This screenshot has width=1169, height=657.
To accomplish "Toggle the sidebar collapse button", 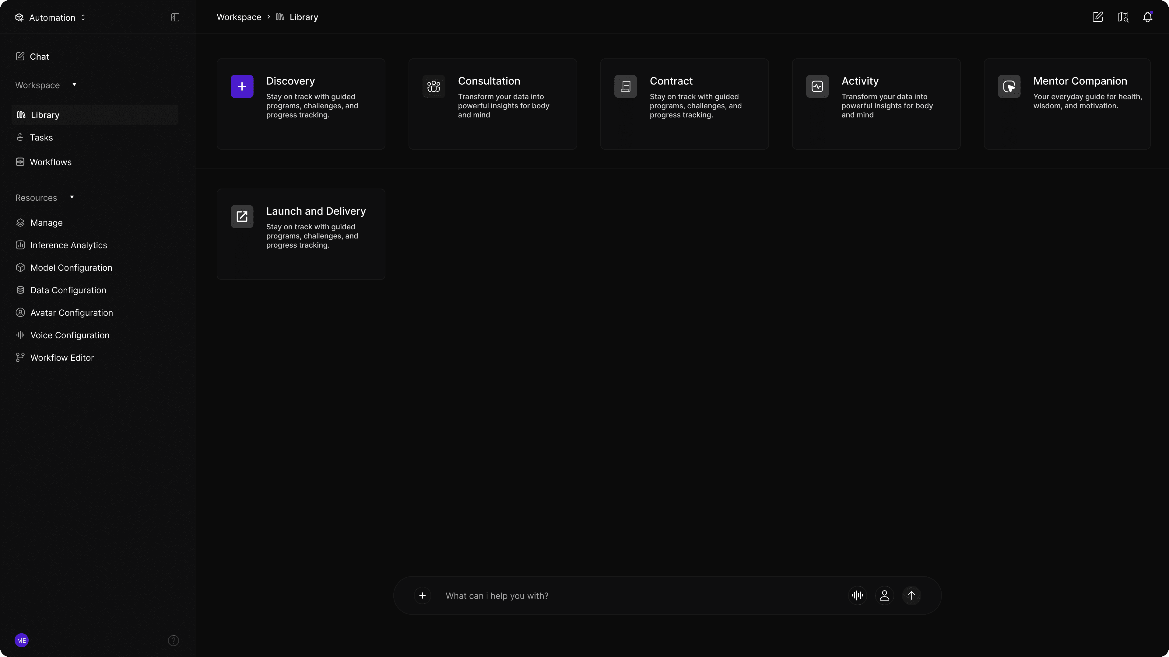I will (175, 17).
